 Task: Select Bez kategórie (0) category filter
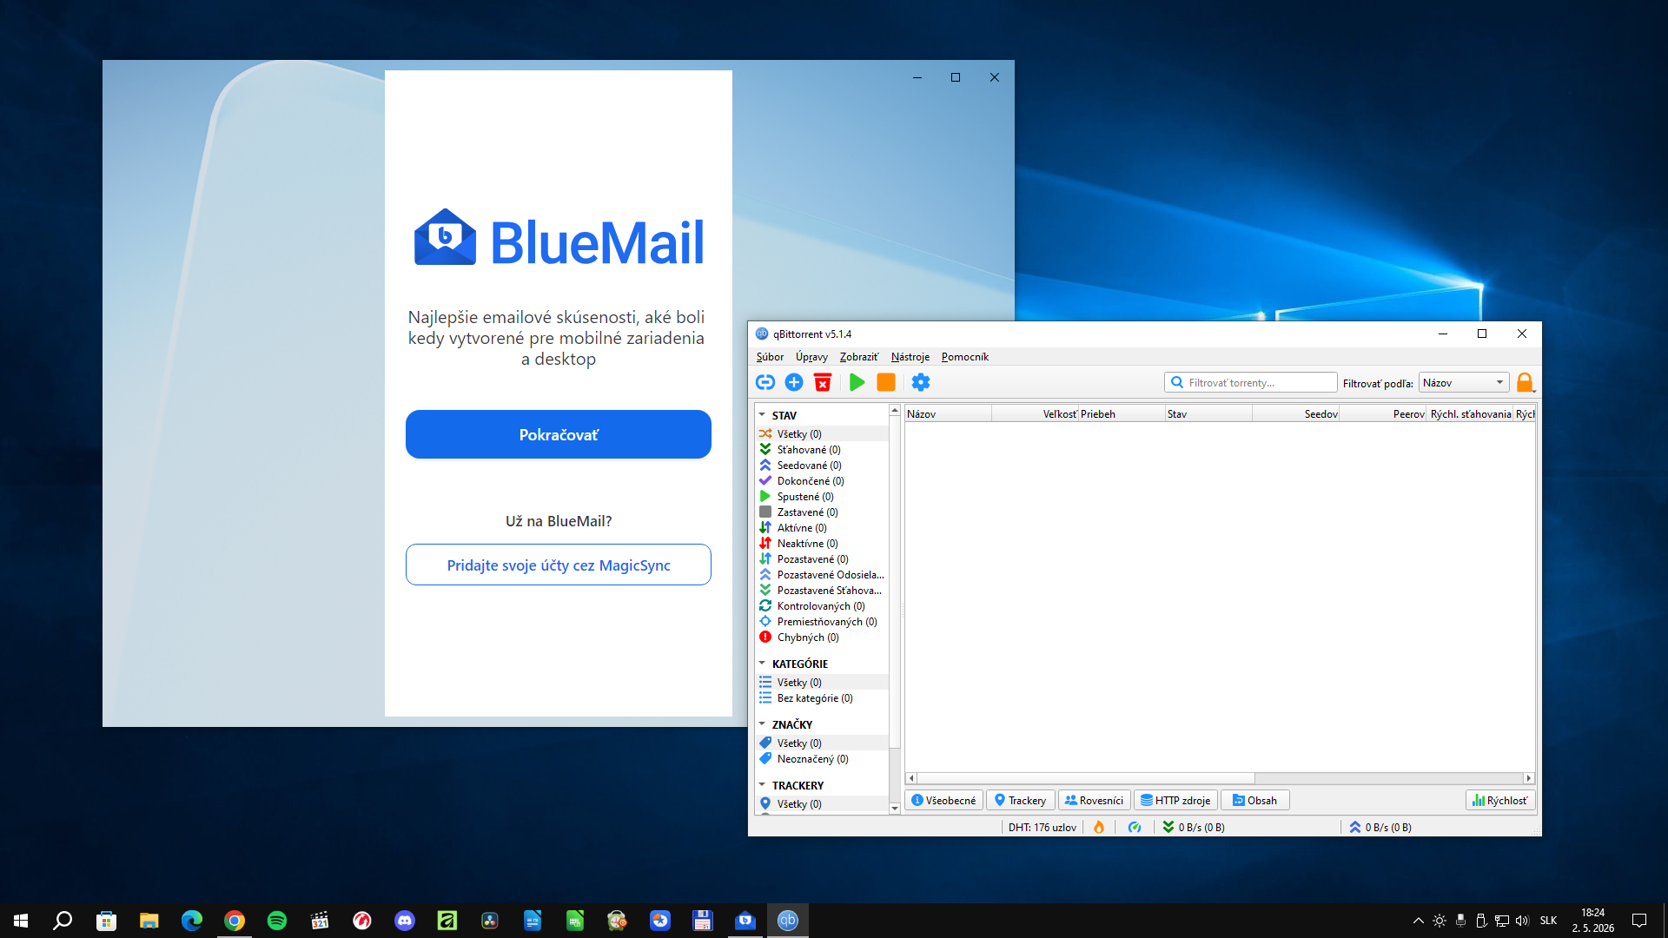[822, 698]
